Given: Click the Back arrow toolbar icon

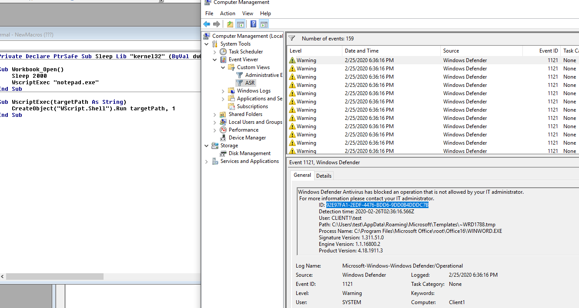Looking at the screenshot, I should [x=207, y=24].
